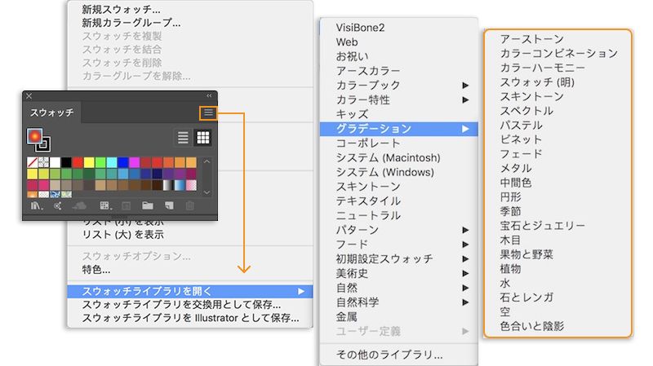Open the Swatch Libraries menu icon
Viewport: 653px width, 366px height.
click(37, 206)
